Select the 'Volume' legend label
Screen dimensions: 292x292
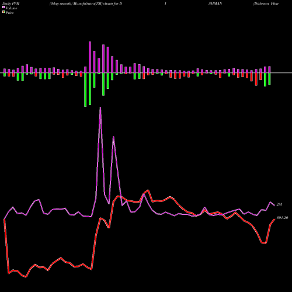pyautogui.click(x=11, y=8)
